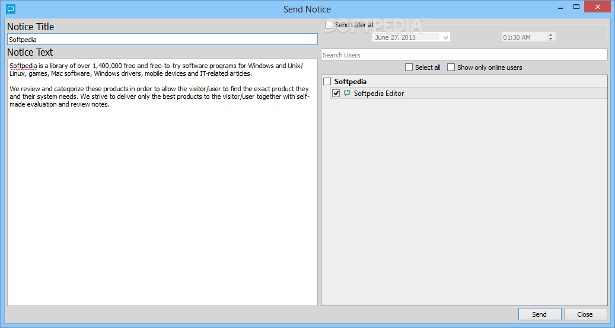Maximize the Send Notice window
This screenshot has width=615, height=328.
(576, 7)
